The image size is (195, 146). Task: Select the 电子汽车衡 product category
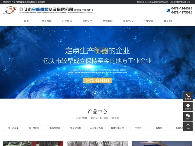pyautogui.click(x=13, y=128)
